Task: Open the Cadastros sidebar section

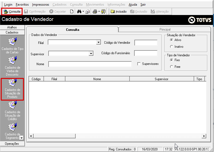Action: (x=12, y=32)
